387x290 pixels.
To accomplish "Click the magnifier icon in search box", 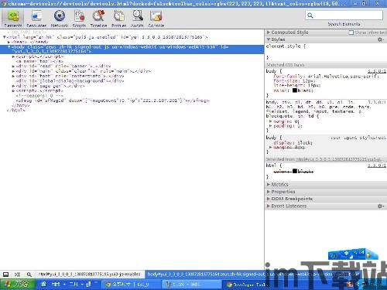I will [310, 15].
